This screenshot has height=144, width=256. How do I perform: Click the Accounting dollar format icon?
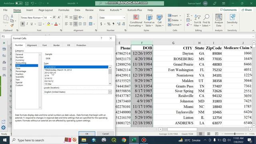tap(101, 24)
